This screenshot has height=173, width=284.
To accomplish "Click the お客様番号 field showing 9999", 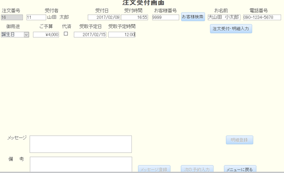I will 165,17.
